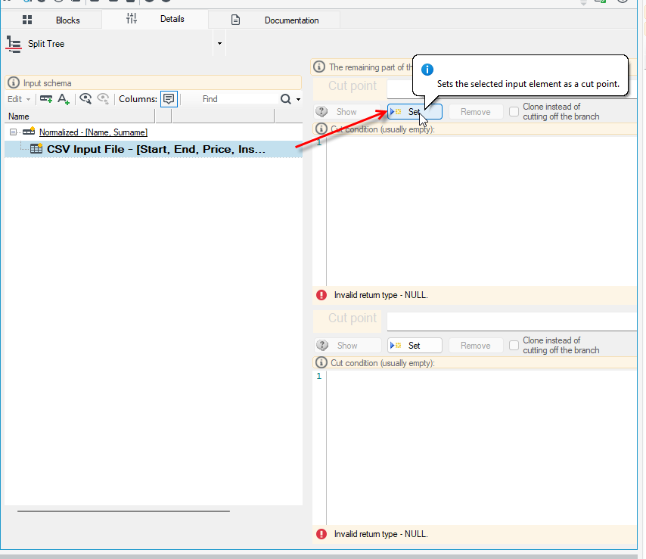Viewport: 646px width, 559px height.
Task: Click the Name column header
Action: coord(80,116)
